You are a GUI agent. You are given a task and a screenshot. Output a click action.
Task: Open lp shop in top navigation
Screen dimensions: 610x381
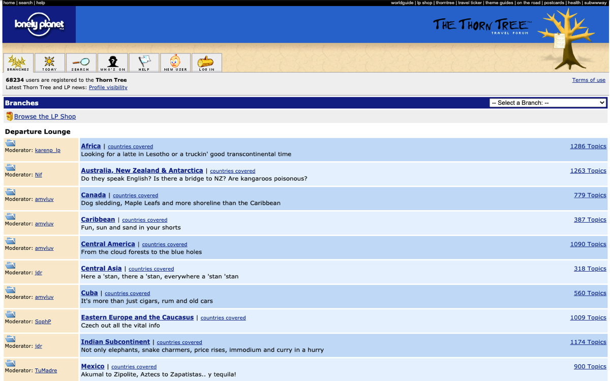tap(424, 3)
